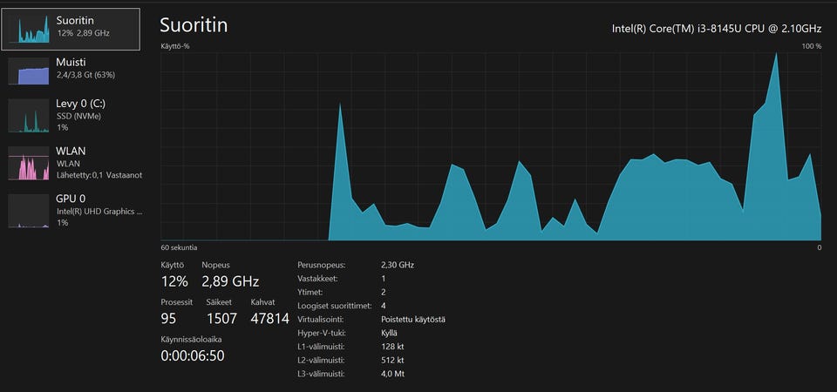This screenshot has width=837, height=392.
Task: Click the Intel Core i3-8145U processor name
Action: [x=717, y=29]
